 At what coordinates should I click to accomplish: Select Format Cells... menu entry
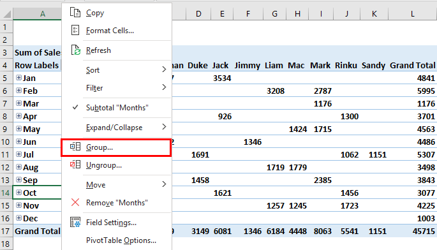[x=117, y=31]
